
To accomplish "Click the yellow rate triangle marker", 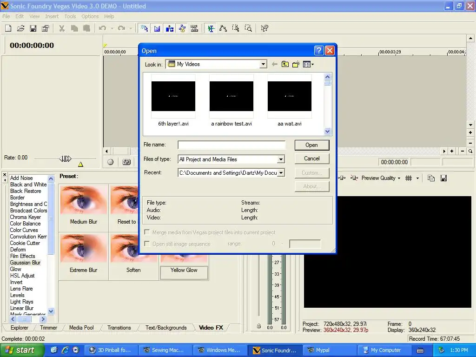I will tap(80, 164).
